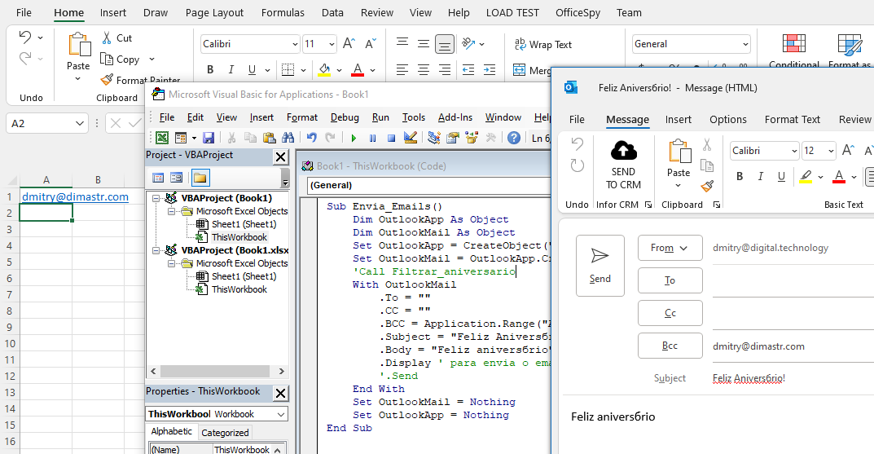The image size is (874, 454).
Task: Collapse VBAProject (Book1.xlsx) tree node
Action: click(156, 250)
